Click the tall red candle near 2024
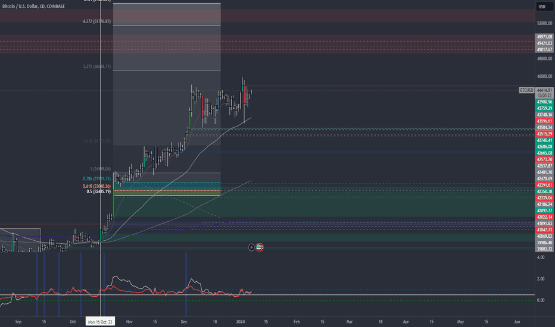The width and height of the screenshot is (555, 327). (245, 95)
